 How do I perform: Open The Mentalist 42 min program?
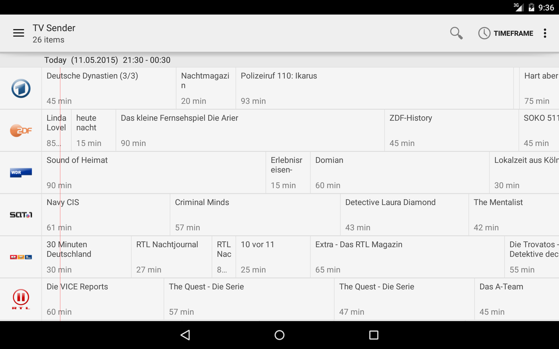click(x=514, y=215)
